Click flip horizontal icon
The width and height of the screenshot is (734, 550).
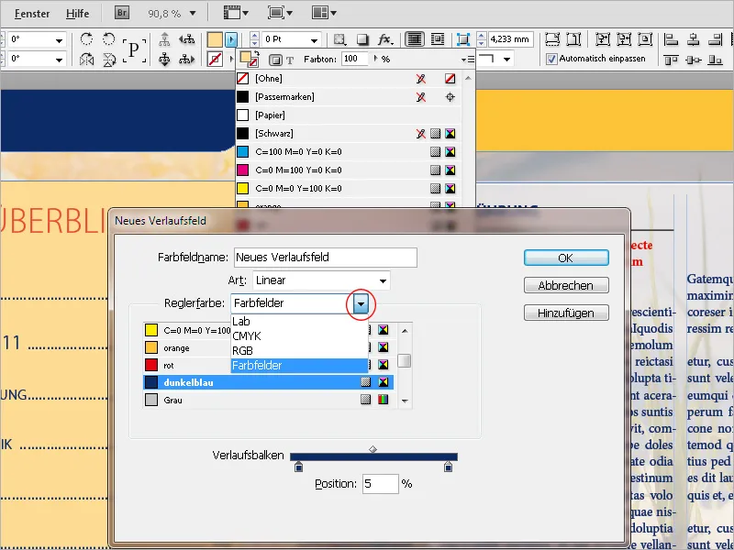(86, 60)
